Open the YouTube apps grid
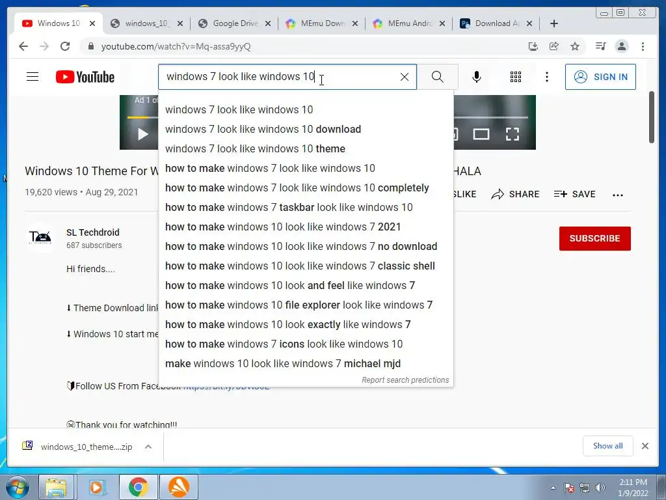Image resolution: width=666 pixels, height=500 pixels. (516, 77)
